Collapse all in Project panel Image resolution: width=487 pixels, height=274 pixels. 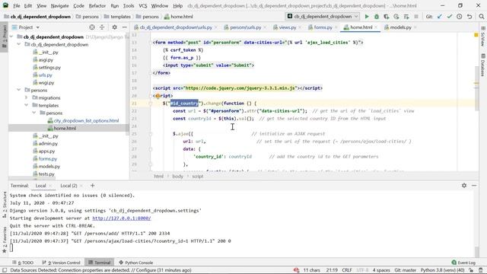pyautogui.click(x=102, y=27)
